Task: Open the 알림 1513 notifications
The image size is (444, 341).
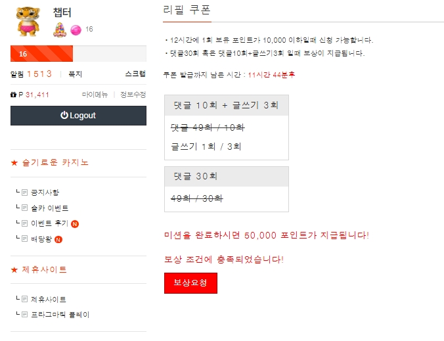Action: point(32,74)
